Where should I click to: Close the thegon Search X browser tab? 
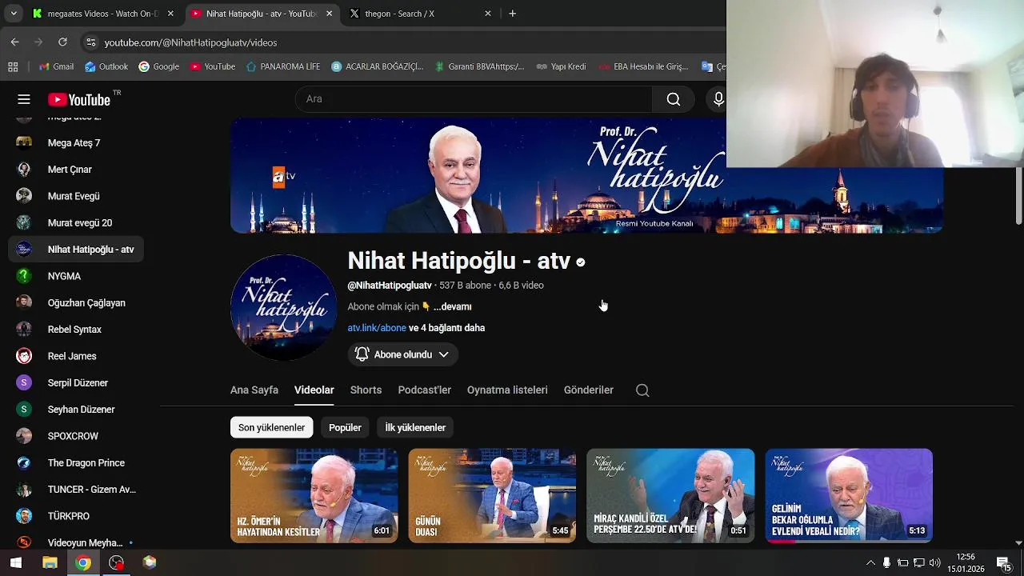point(488,14)
